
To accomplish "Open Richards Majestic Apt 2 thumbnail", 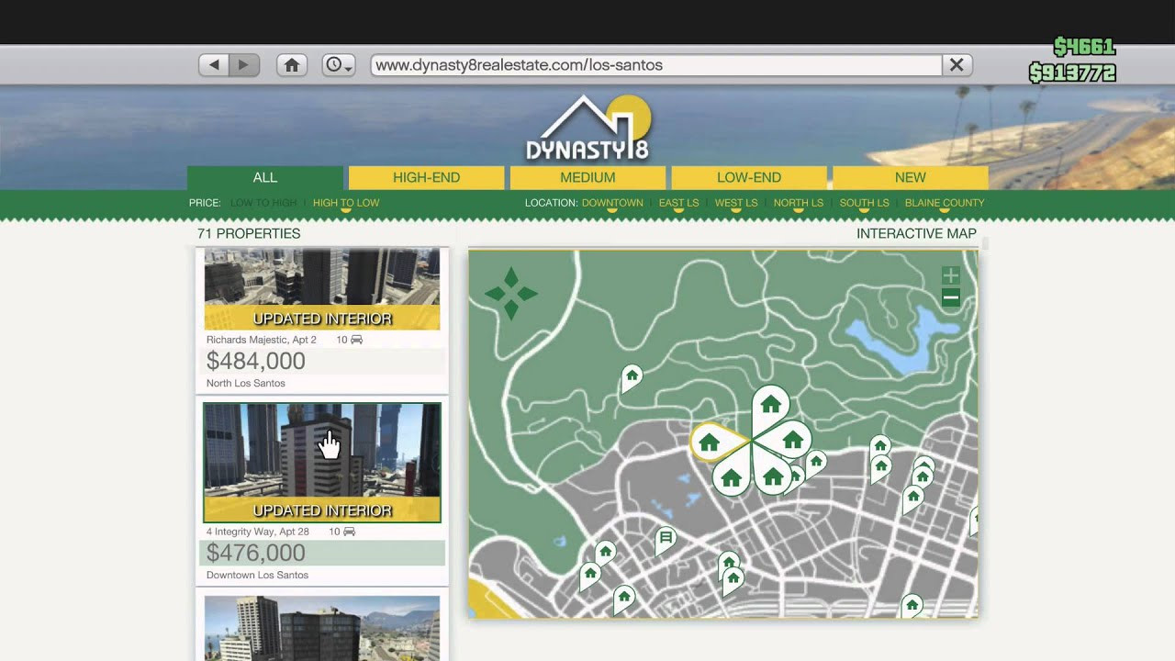I will (322, 289).
